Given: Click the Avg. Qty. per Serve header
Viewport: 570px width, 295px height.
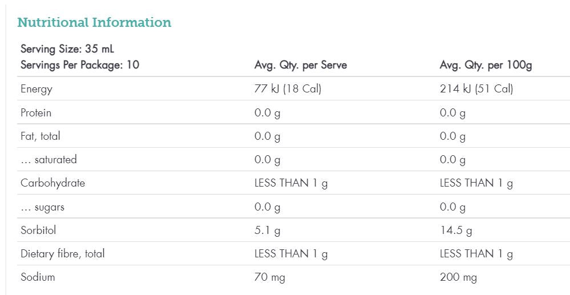Looking at the screenshot, I should tap(300, 65).
